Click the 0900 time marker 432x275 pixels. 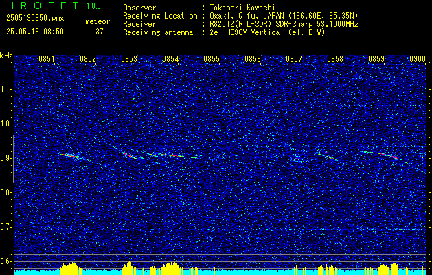(x=418, y=59)
